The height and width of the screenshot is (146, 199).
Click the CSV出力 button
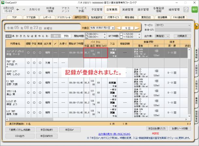(20, 136)
